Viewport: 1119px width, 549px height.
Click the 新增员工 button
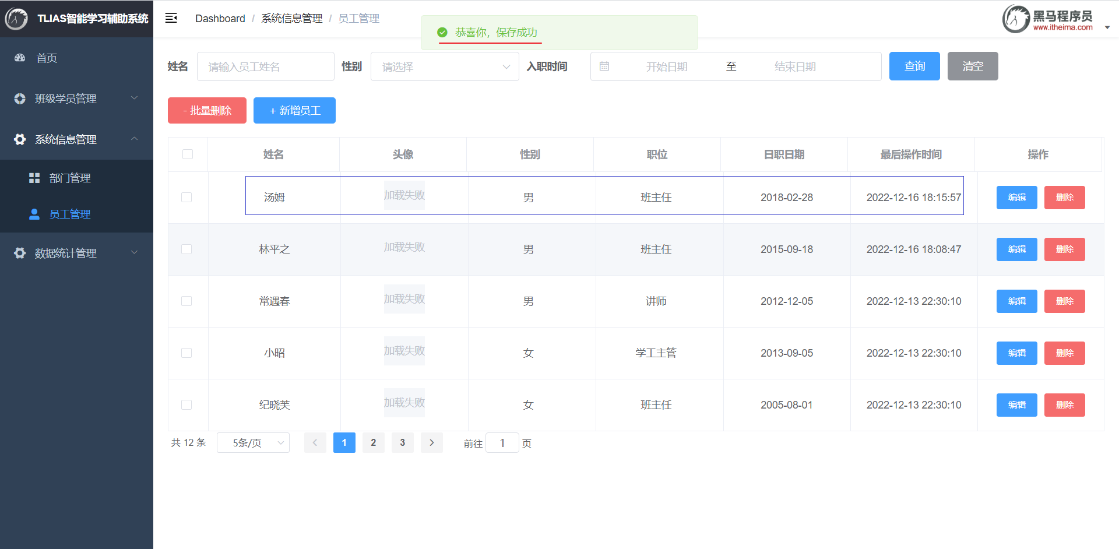coord(294,111)
